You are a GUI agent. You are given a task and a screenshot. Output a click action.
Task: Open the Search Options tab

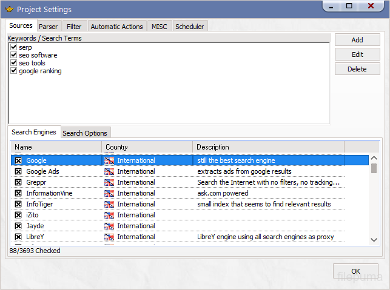pyautogui.click(x=85, y=133)
